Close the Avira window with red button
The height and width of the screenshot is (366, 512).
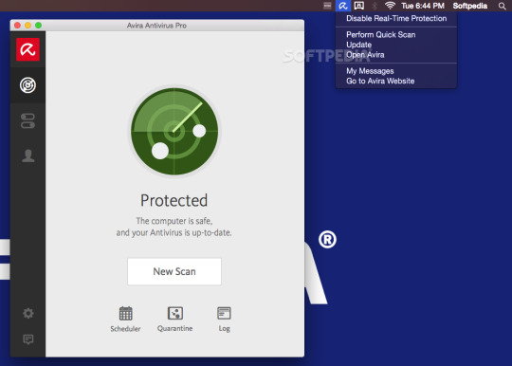[x=18, y=26]
